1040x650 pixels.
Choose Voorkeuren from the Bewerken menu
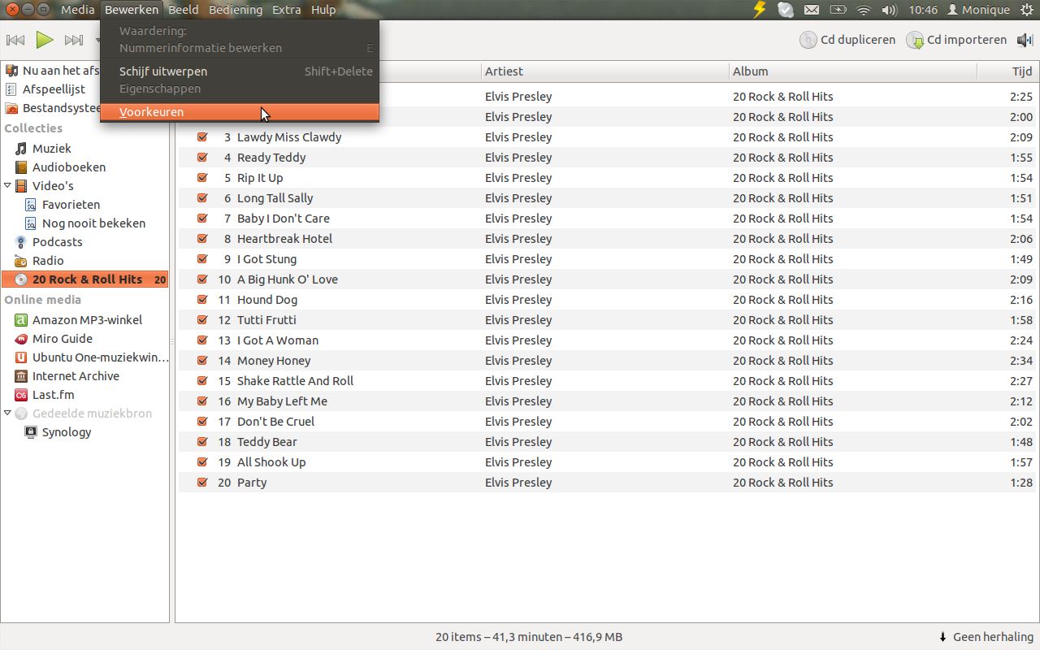point(152,112)
